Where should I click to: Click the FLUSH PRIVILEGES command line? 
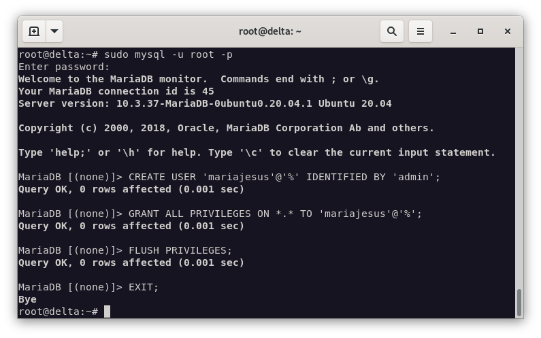[x=180, y=250]
